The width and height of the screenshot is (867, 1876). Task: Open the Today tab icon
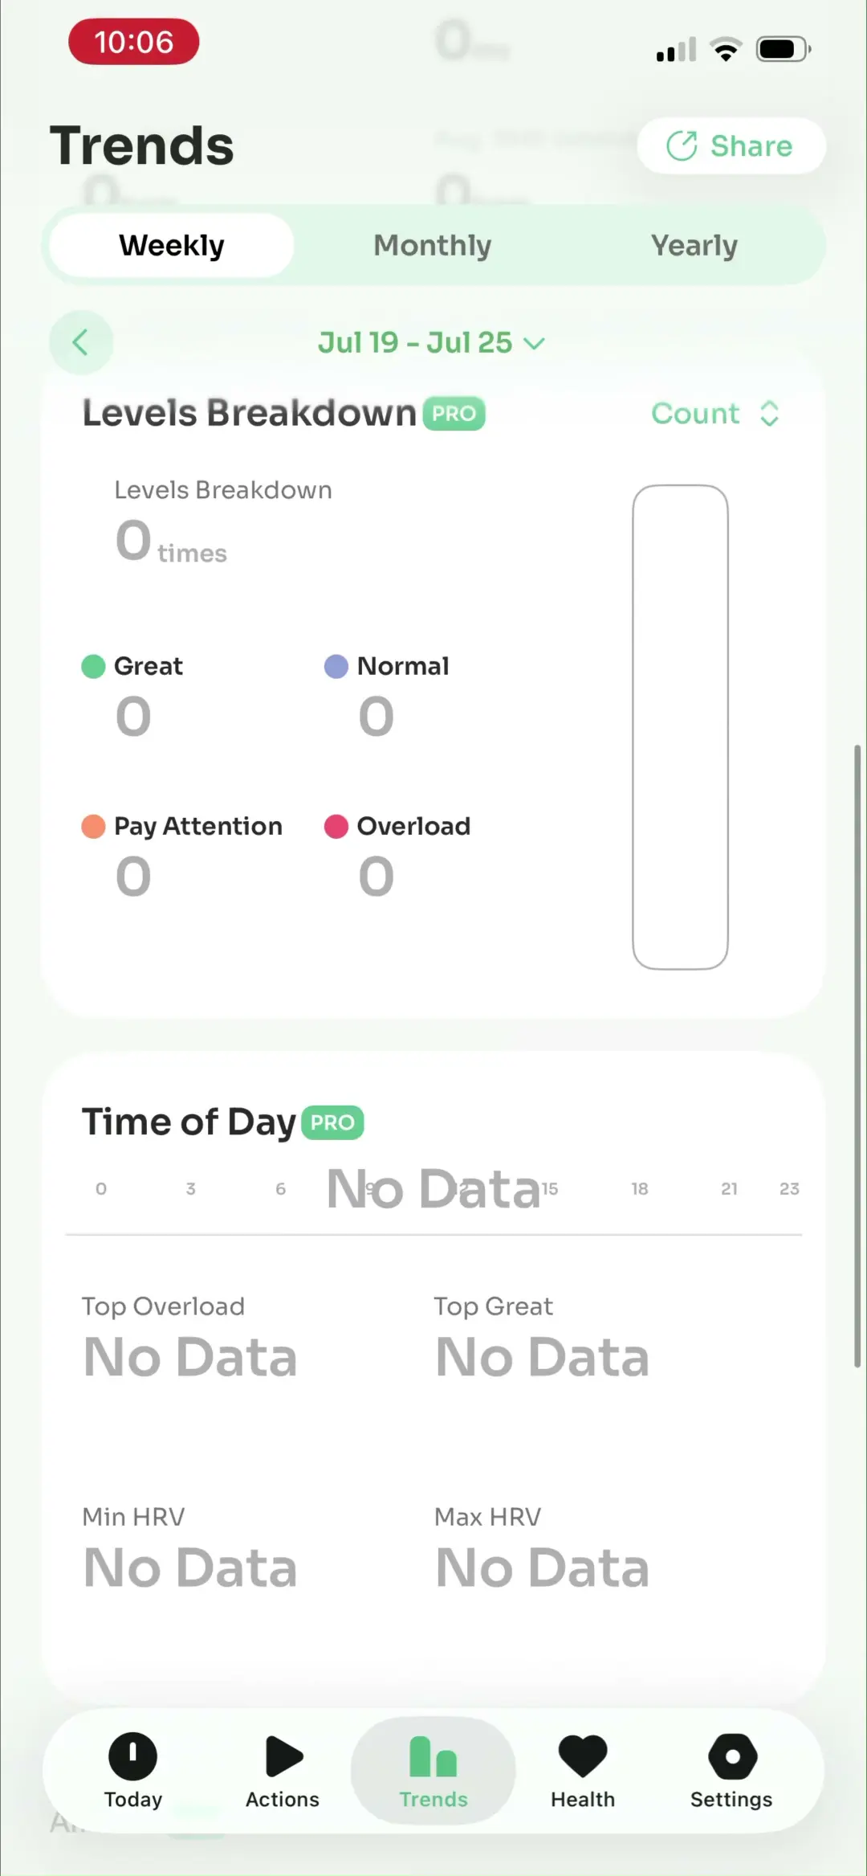[x=132, y=1756]
